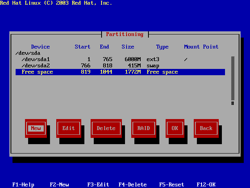Click the F3-Edit shortcut label
The width and height of the screenshot is (250, 188).
98,184
